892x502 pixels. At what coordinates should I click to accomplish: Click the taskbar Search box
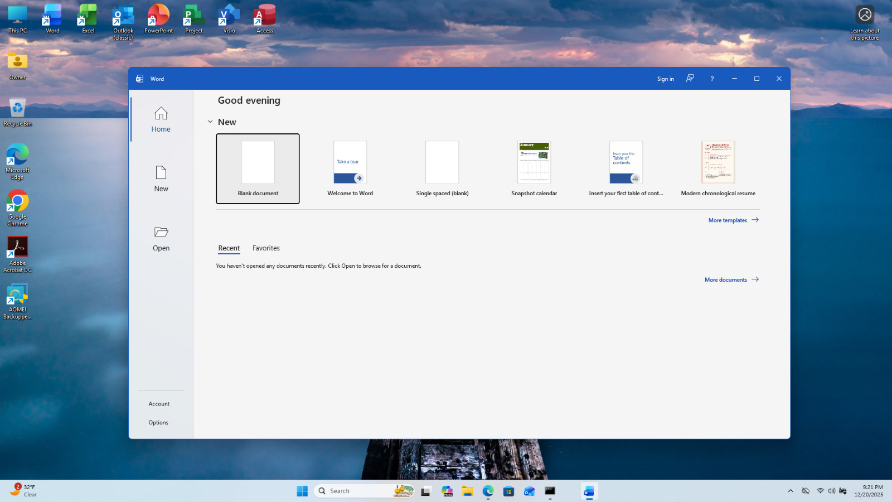[365, 491]
